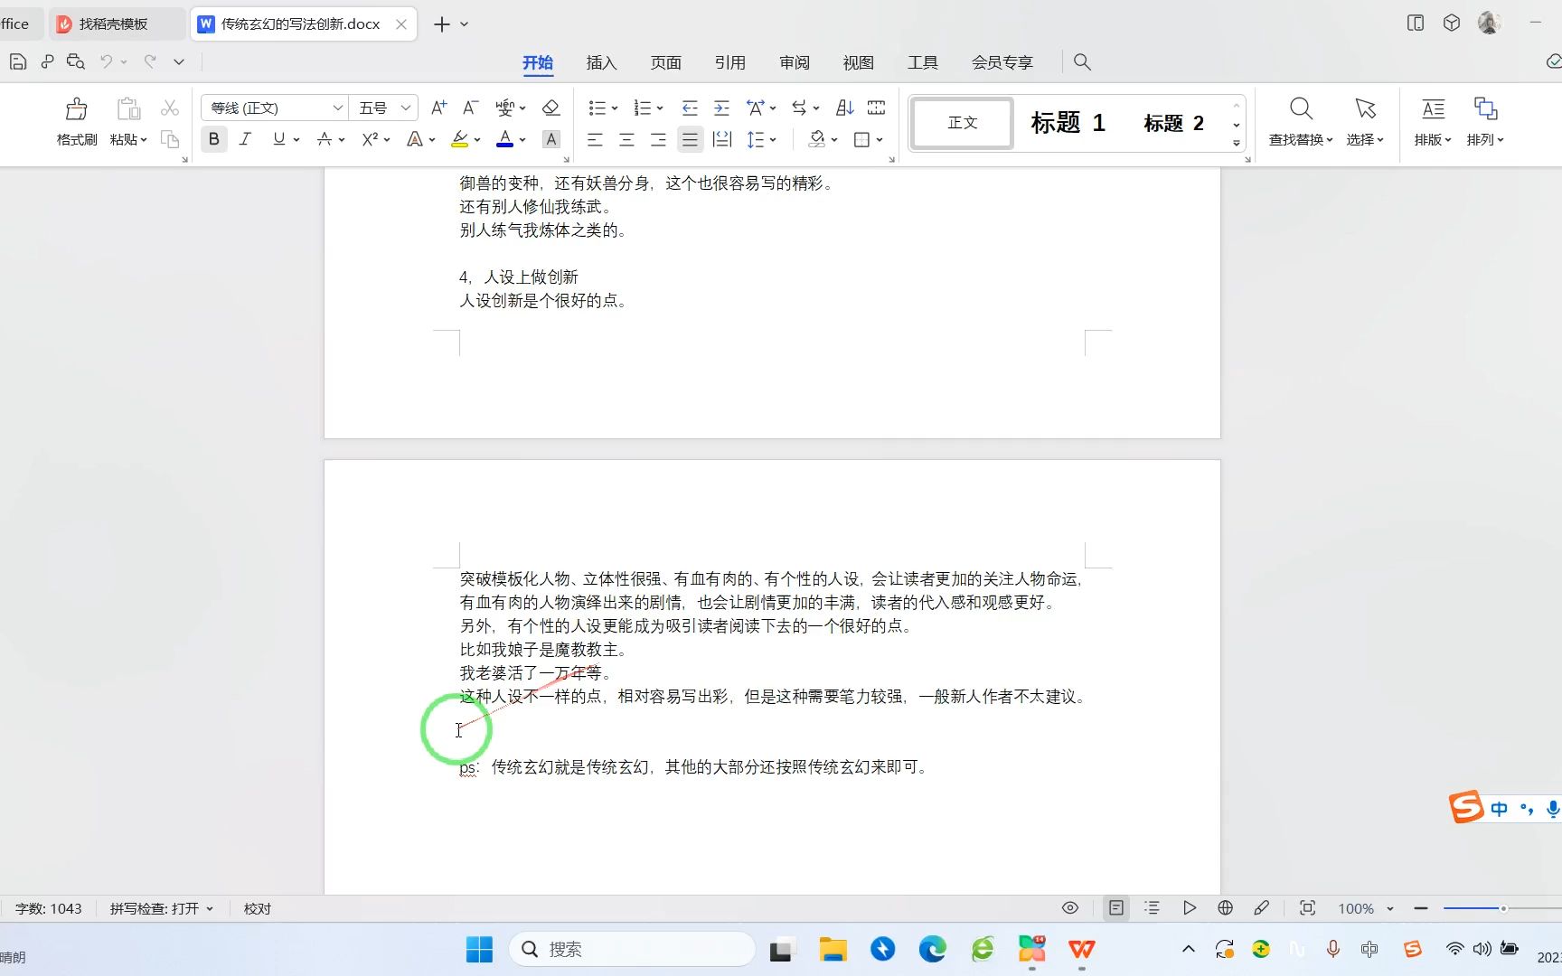
Task: Click the increase indent icon
Action: click(721, 108)
